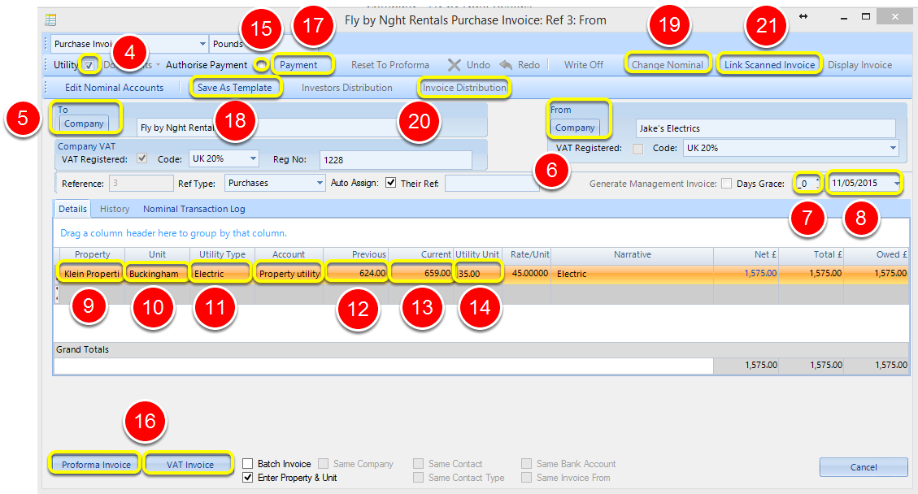Click the Rate/Unit 45.00000 cell
This screenshot has height=494, width=918.
[526, 273]
